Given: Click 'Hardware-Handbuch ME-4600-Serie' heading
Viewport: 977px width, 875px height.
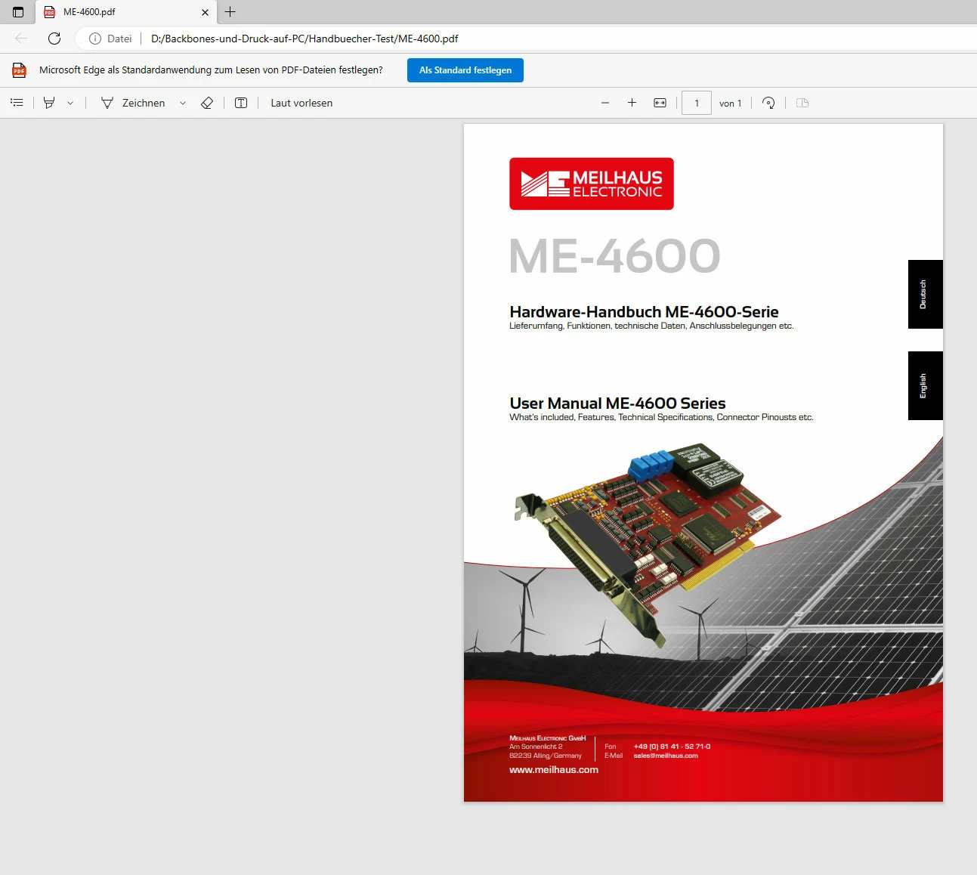Looking at the screenshot, I should click(x=644, y=311).
